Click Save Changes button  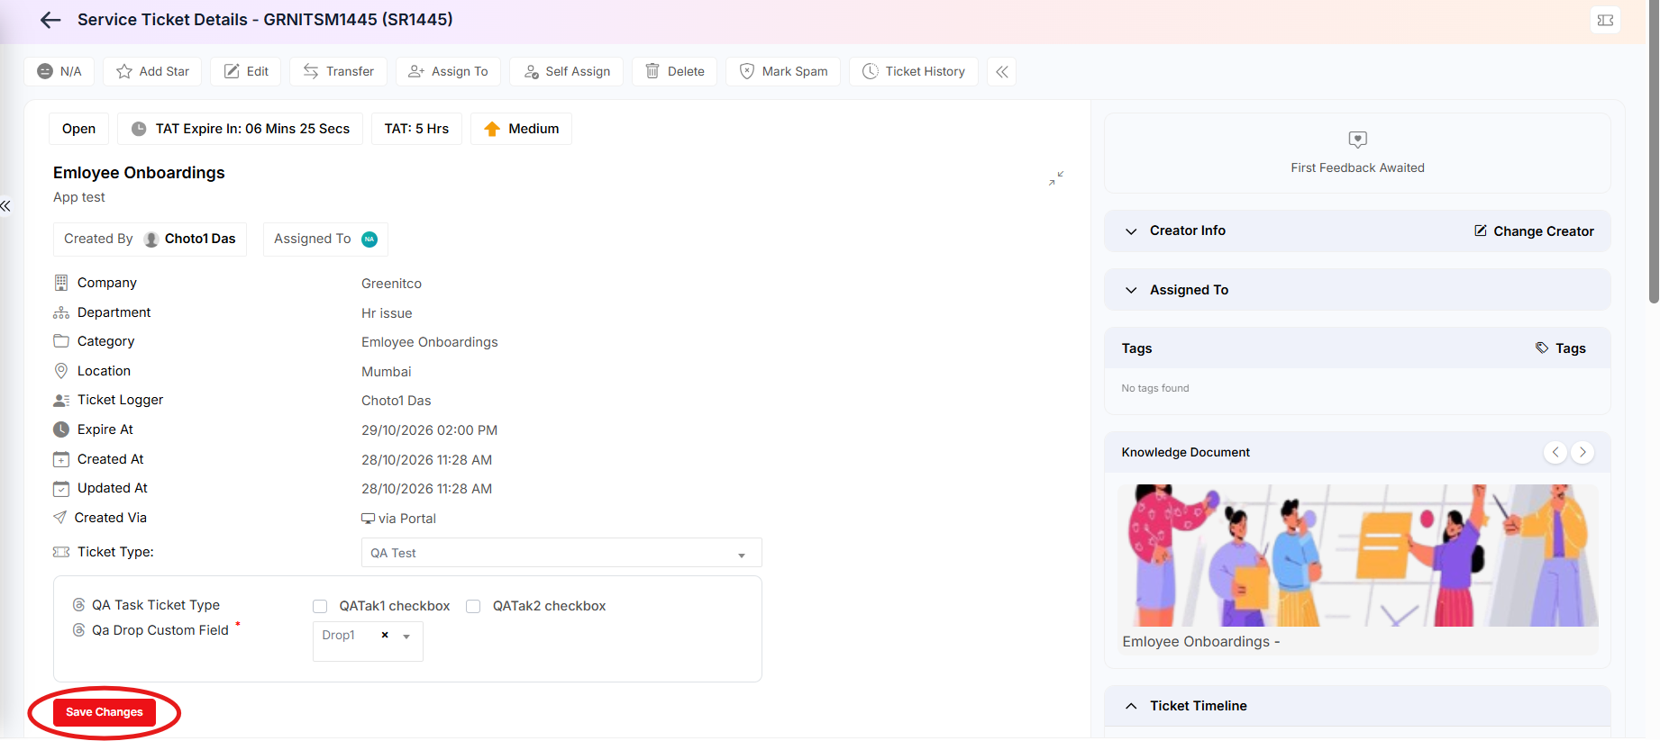coord(105,712)
